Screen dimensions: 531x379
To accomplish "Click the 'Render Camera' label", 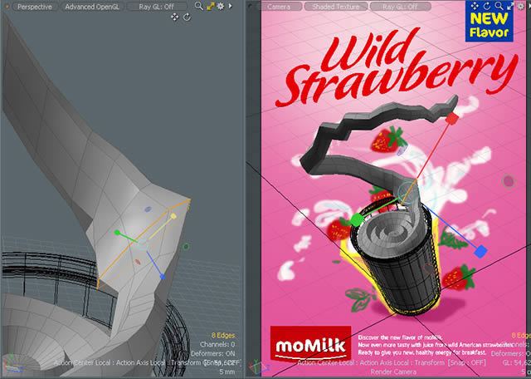I will pos(393,372).
